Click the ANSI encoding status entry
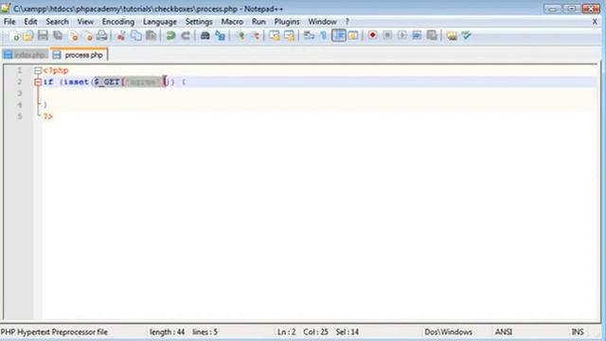 pos(504,332)
